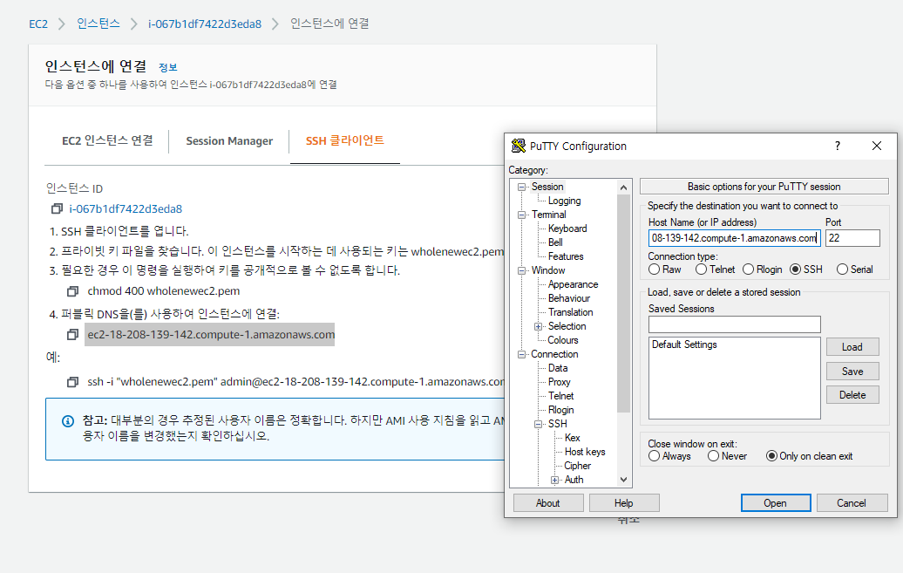Select Appearance in the category tree

(x=573, y=284)
